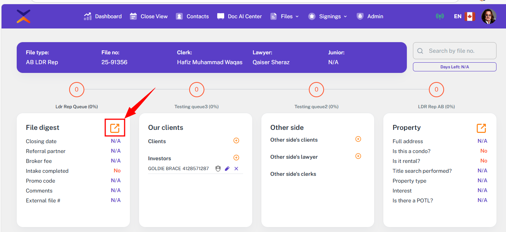The width and height of the screenshot is (506, 232).
Task: Open the company logo home icon
Action: (24, 16)
